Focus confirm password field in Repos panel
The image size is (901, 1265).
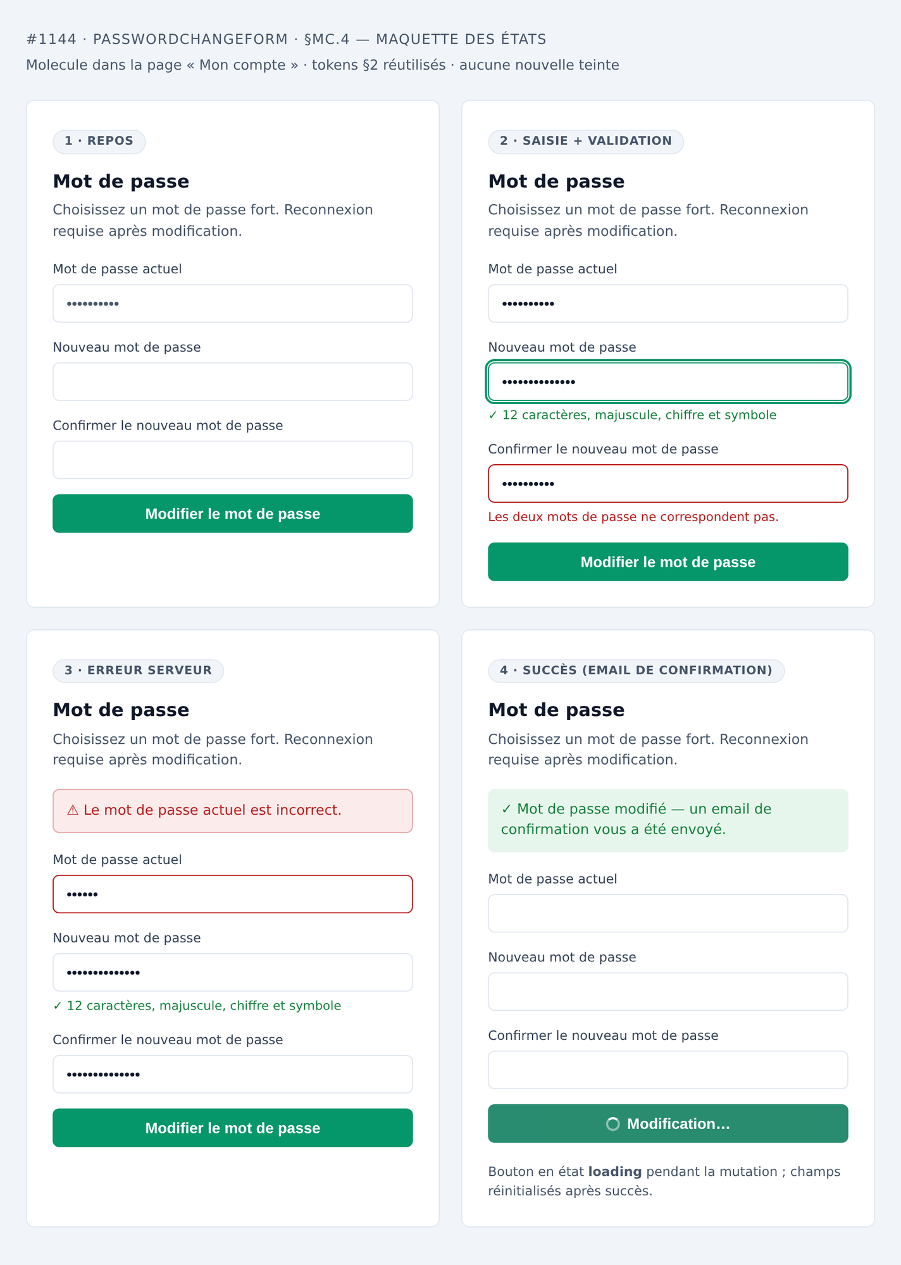tap(233, 460)
